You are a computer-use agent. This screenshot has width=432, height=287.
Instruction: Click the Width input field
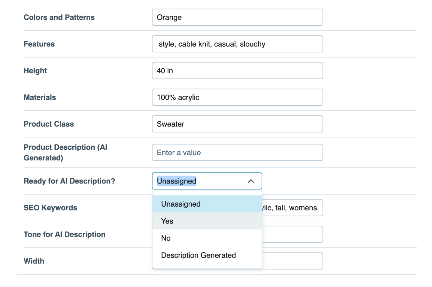tap(292, 261)
